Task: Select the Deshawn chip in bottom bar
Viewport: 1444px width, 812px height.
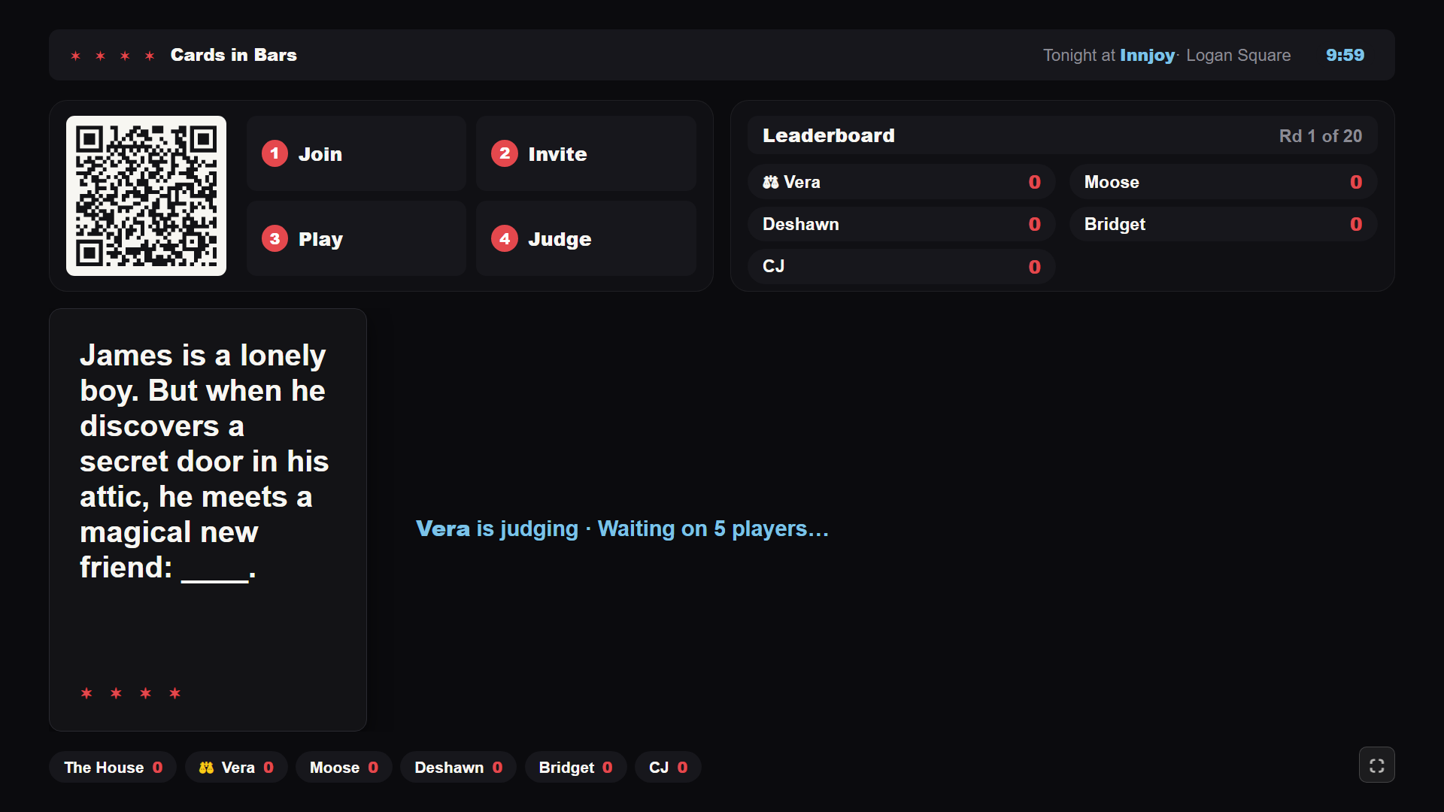Action: click(458, 767)
